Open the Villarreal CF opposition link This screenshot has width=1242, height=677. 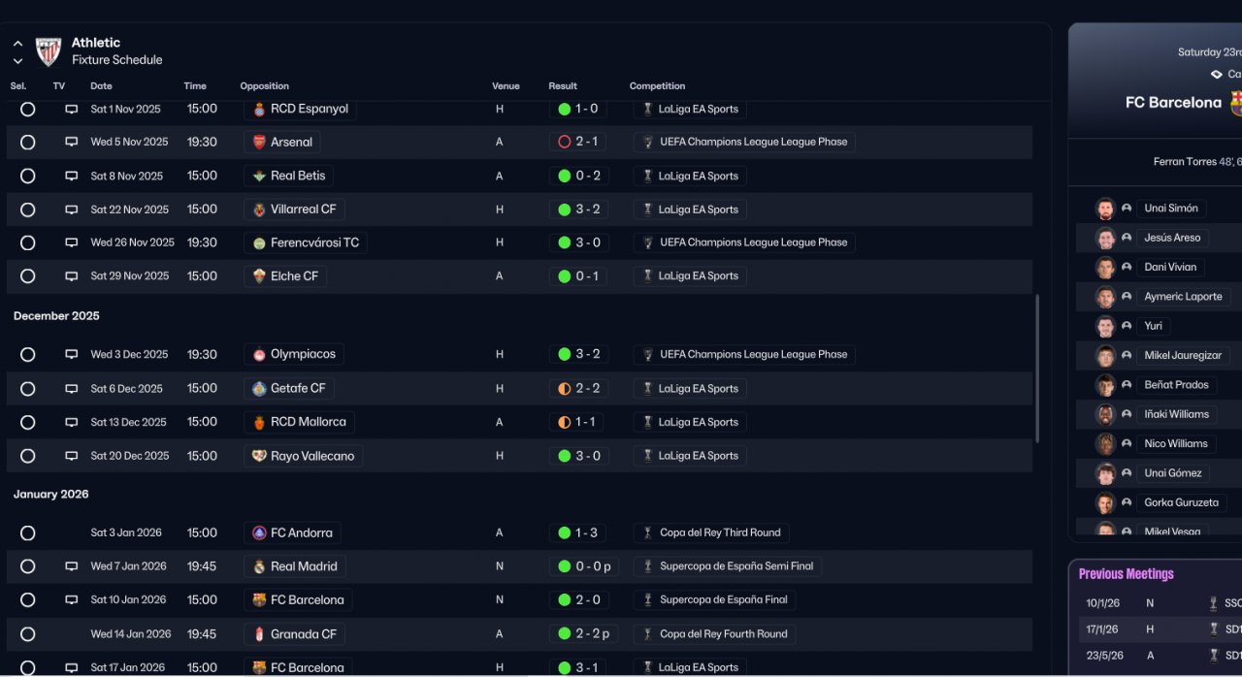click(304, 210)
